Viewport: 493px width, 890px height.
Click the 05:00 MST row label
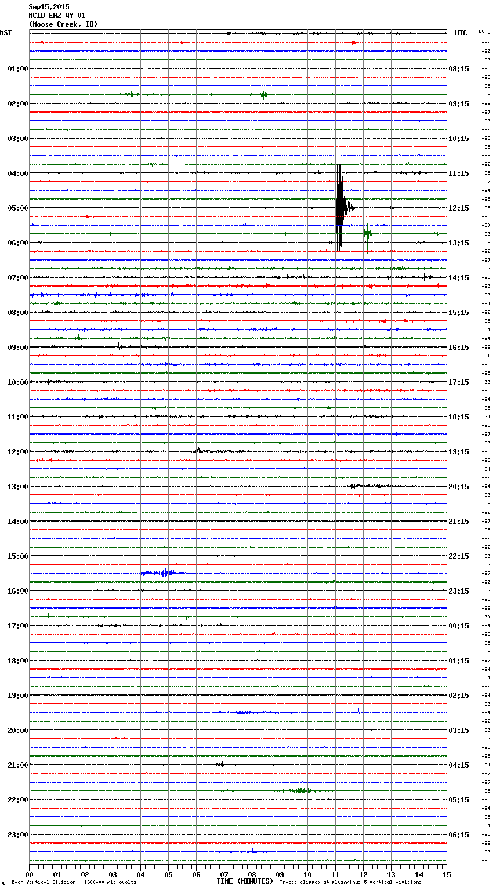coord(17,208)
